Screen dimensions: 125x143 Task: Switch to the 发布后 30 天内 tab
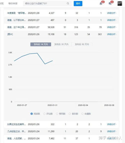coord(61,44)
